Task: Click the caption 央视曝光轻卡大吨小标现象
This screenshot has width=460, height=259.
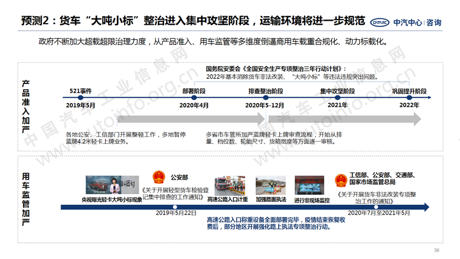Action: [x=112, y=200]
